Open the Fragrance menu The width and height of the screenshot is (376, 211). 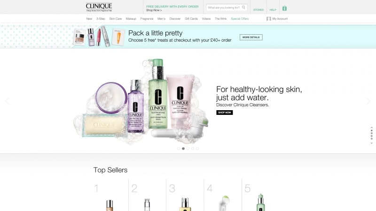coord(147,19)
